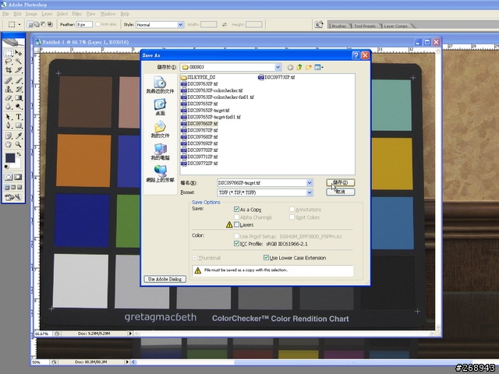
Task: Create new folder in Save As dialog
Action: coord(308,67)
